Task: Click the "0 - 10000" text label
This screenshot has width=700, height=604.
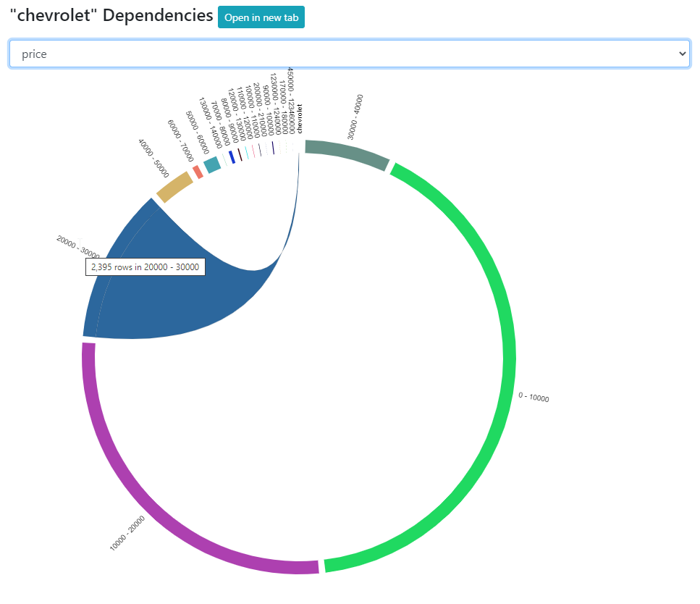Action: pos(534,397)
